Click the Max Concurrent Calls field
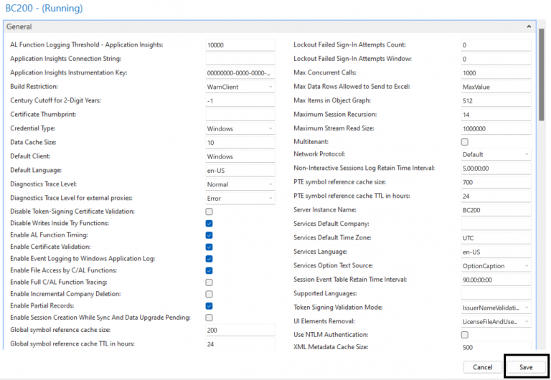Viewport: 551px width, 380px height. tap(496, 73)
